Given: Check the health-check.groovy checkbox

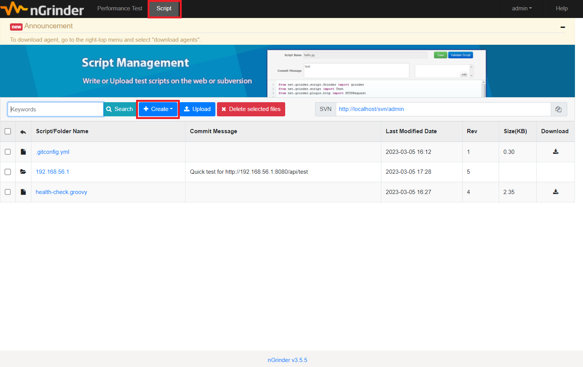Looking at the screenshot, I should pyautogui.click(x=8, y=192).
